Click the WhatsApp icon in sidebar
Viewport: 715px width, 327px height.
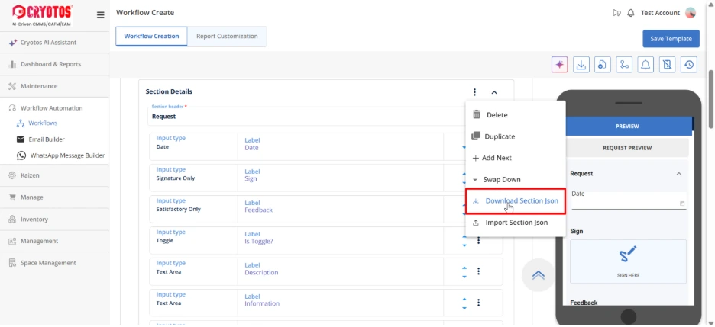[21, 155]
